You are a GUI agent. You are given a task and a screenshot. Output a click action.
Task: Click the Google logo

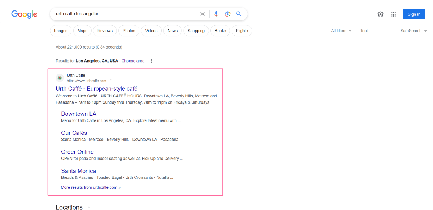point(24,14)
